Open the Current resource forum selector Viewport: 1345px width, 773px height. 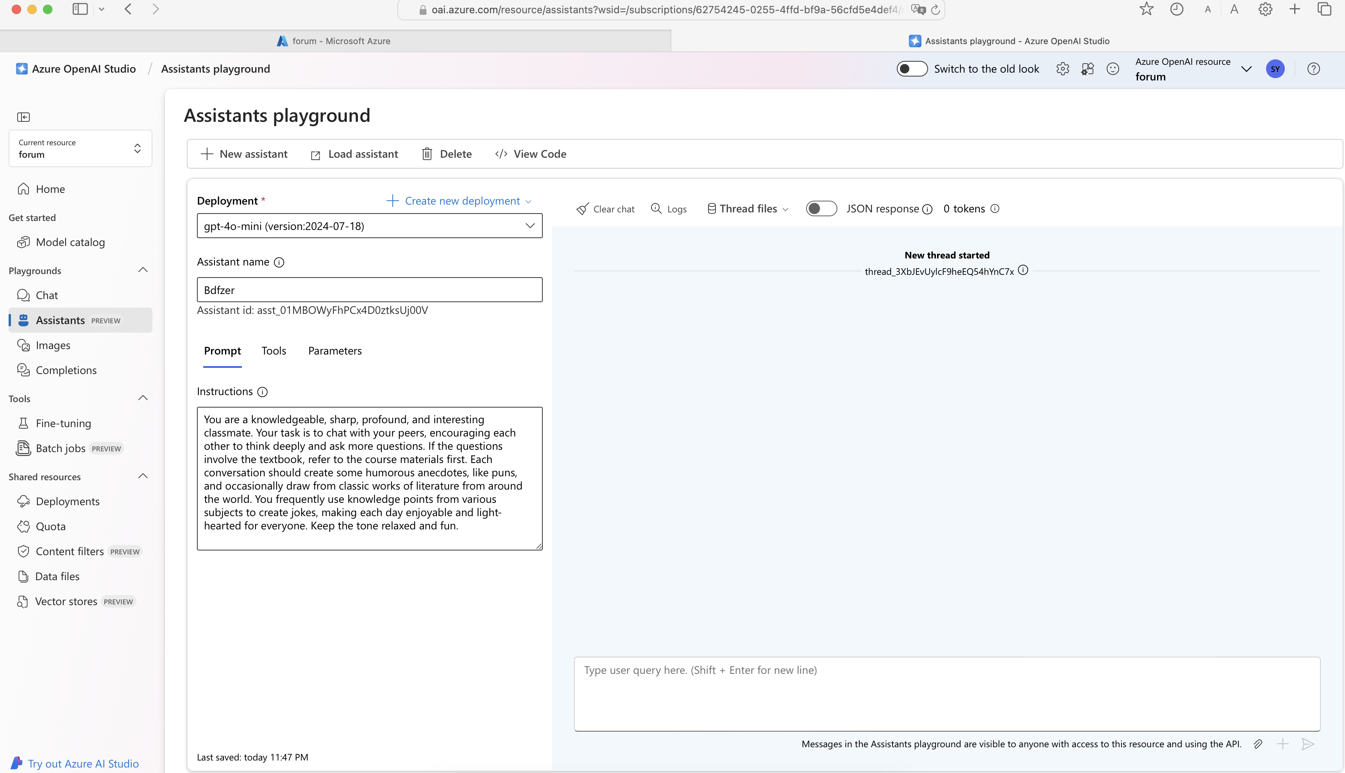click(x=80, y=149)
